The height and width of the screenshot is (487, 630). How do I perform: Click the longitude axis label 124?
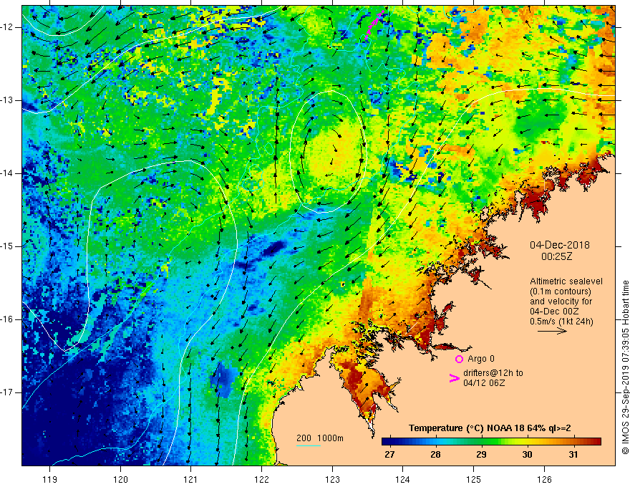[x=403, y=479]
